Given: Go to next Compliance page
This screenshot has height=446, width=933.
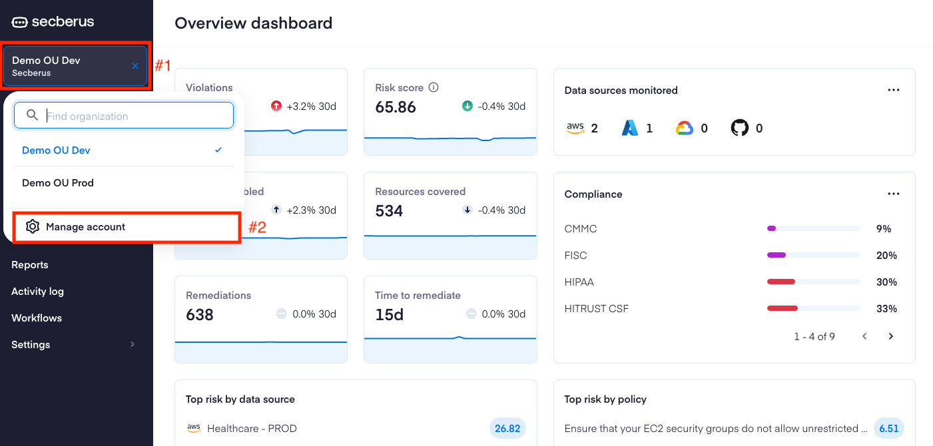Looking at the screenshot, I should click(x=891, y=336).
